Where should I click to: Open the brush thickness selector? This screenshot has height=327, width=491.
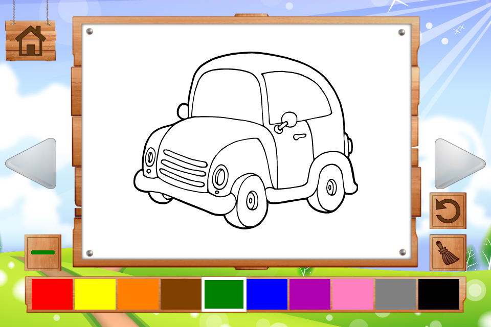pos(43,252)
